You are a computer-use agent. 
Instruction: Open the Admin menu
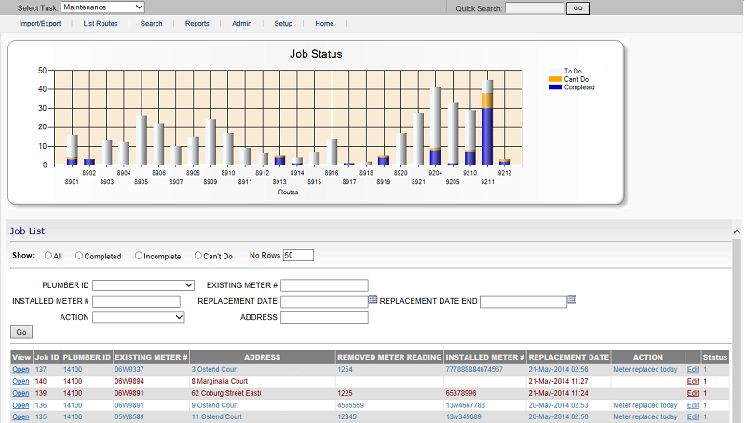pos(242,24)
